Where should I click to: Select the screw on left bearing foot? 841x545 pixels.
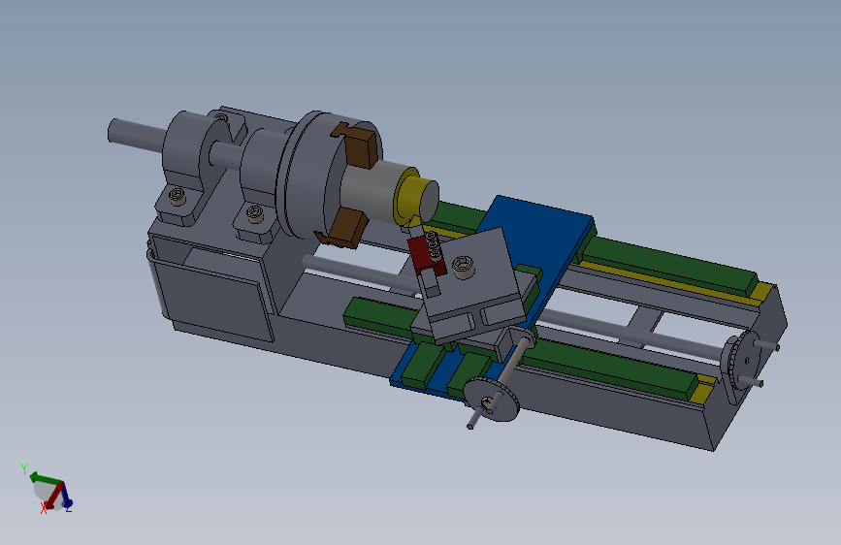tap(177, 196)
